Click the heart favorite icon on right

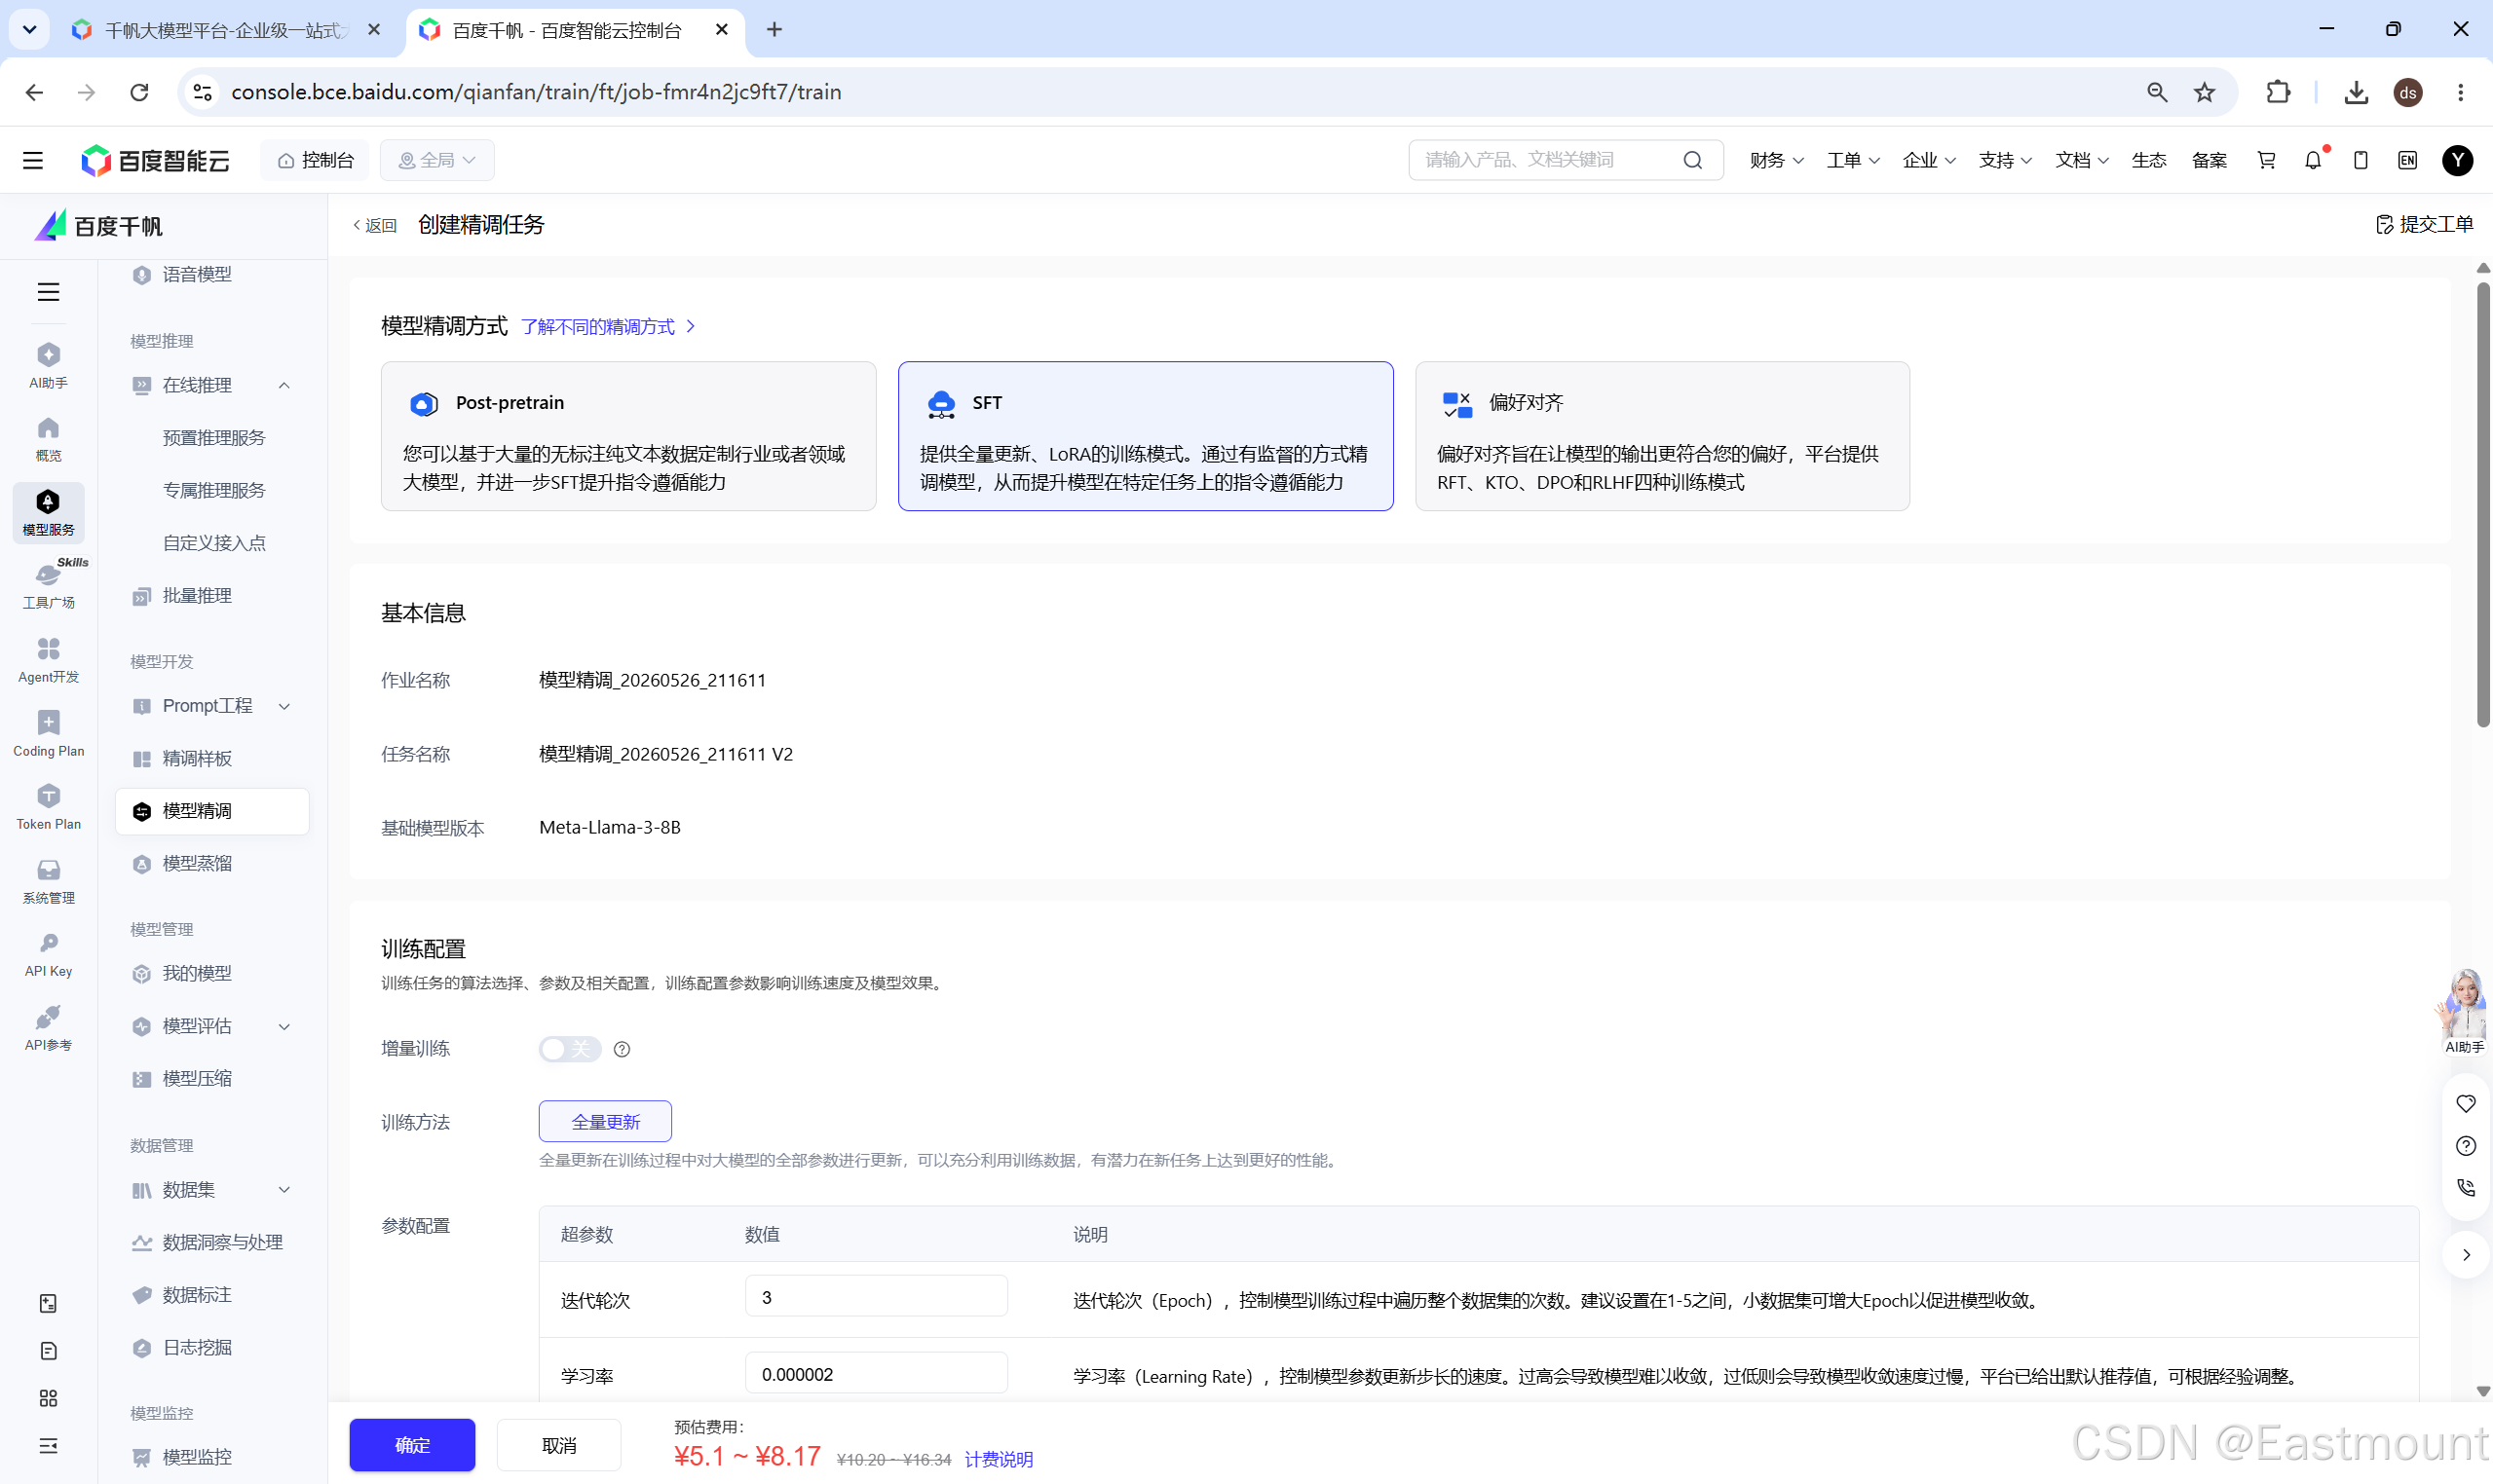[x=2465, y=1104]
